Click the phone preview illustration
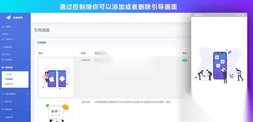 219,65
